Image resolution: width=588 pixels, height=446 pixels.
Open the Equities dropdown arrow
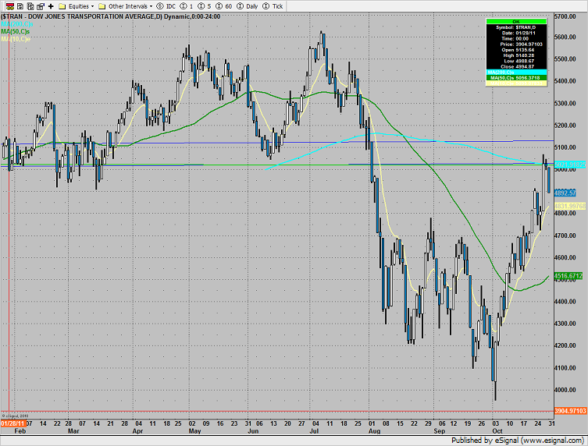(x=92, y=6)
